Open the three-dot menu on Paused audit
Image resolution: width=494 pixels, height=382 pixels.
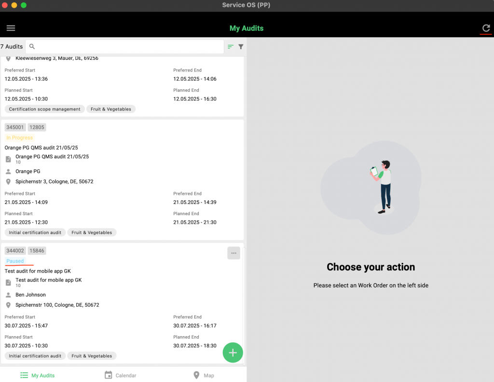click(x=233, y=253)
